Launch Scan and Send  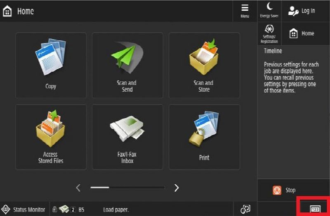(x=127, y=65)
